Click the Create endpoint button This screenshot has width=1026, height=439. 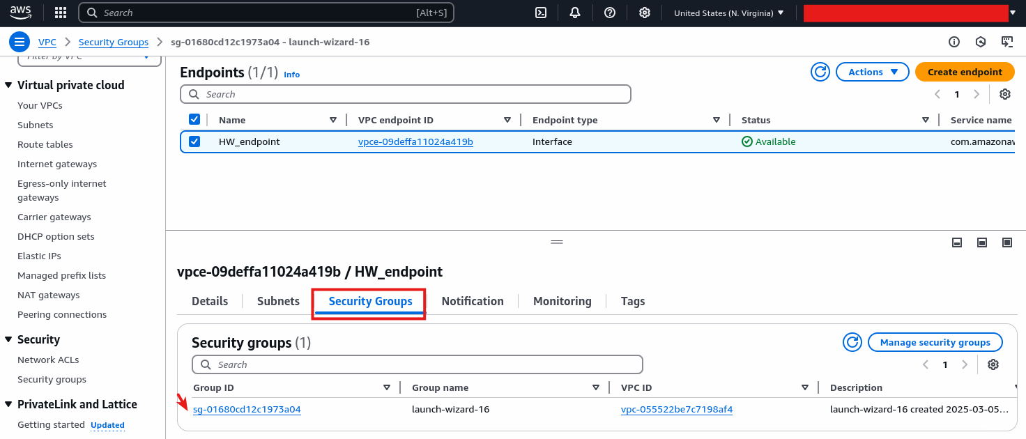point(965,72)
